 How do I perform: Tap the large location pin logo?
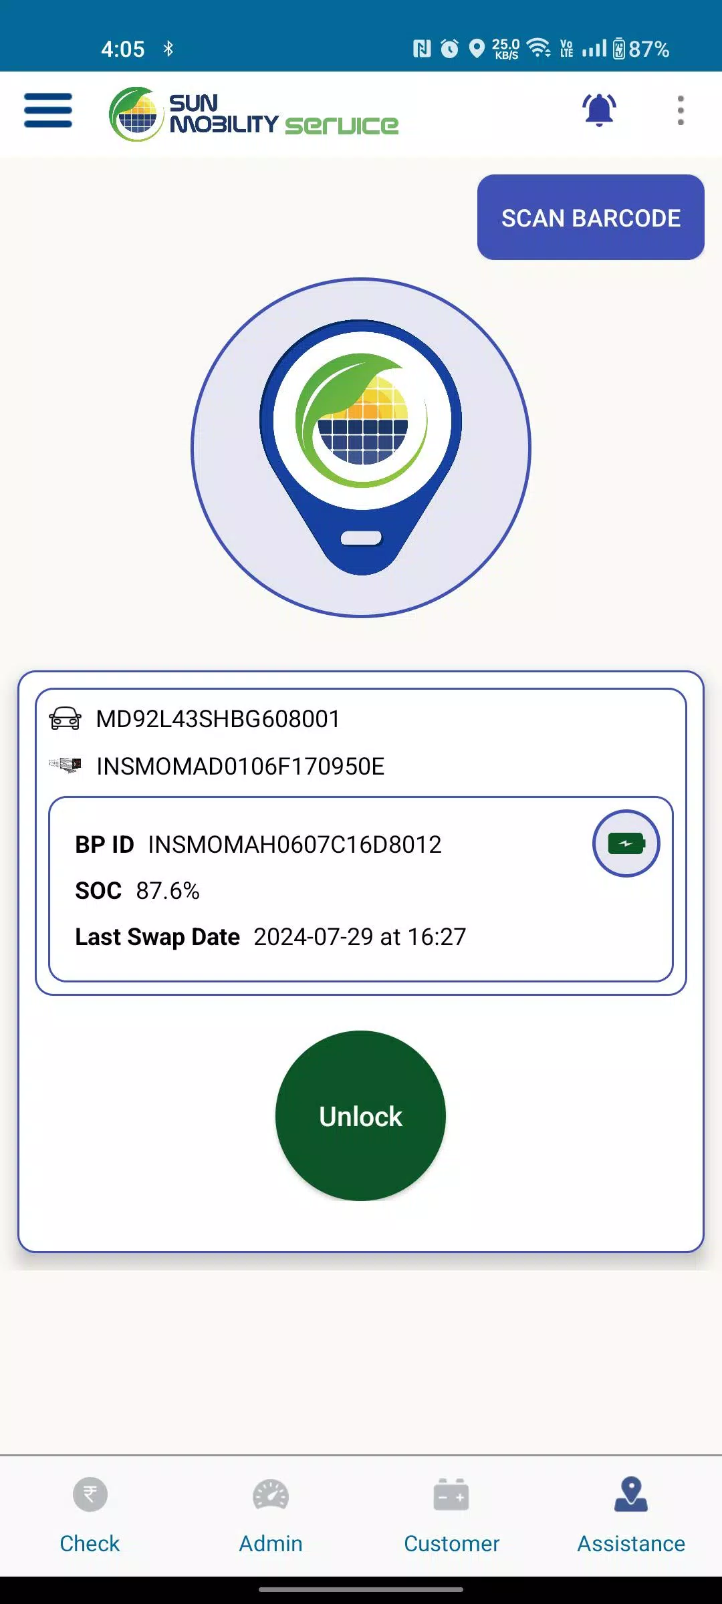tap(361, 447)
